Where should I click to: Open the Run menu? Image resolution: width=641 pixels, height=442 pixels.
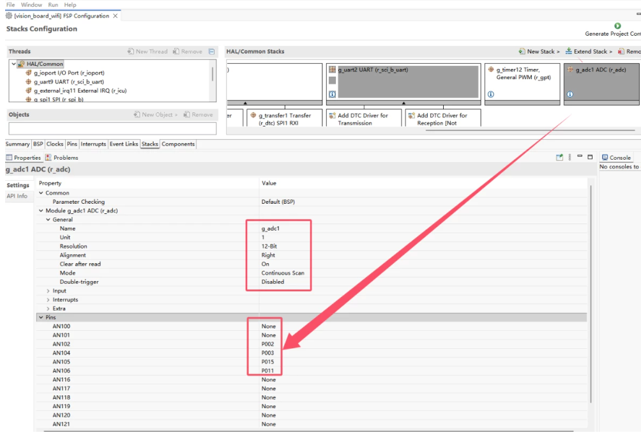53,4
